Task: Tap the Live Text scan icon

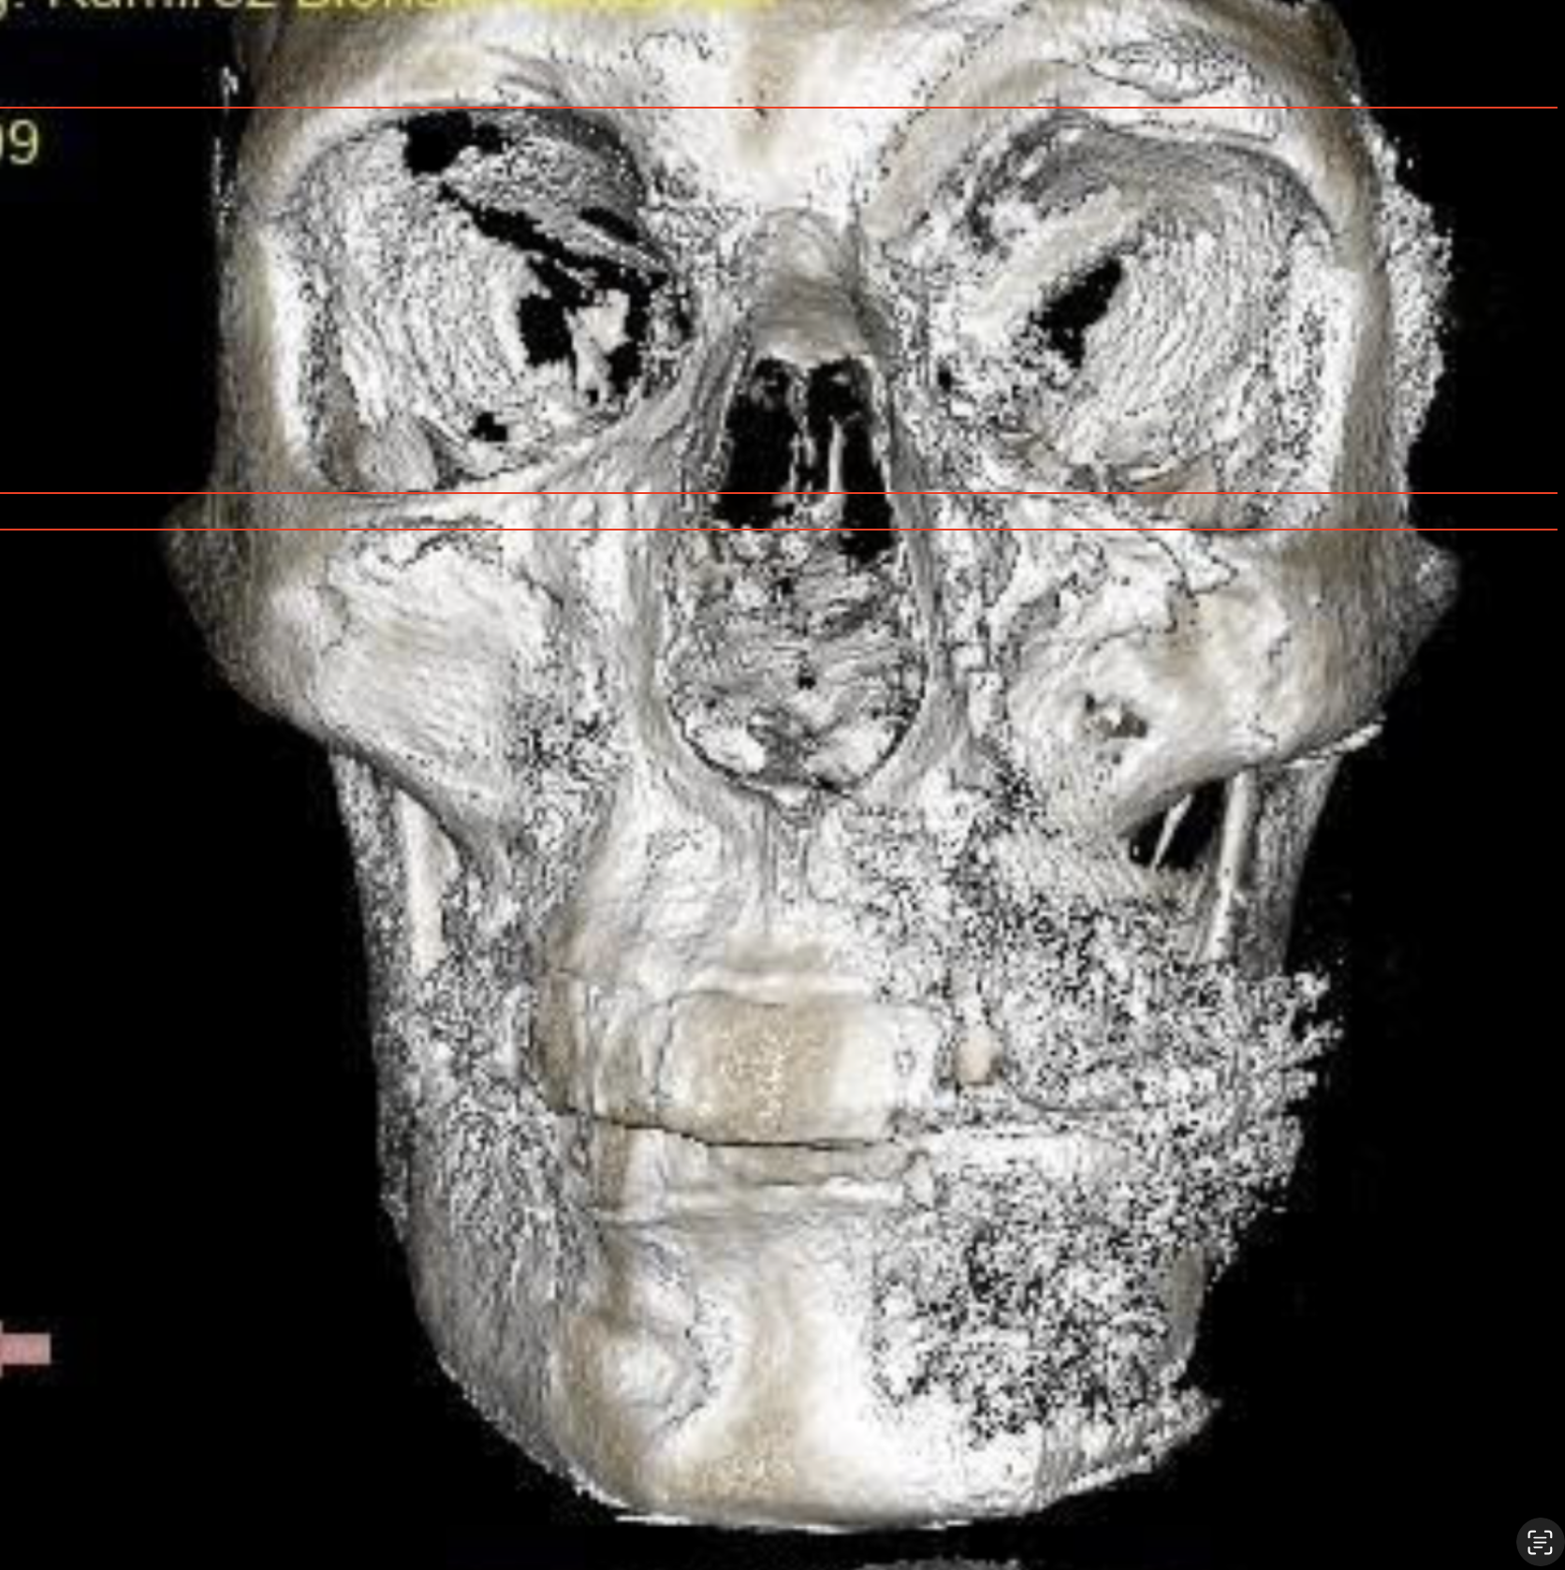Action: pos(1540,1541)
